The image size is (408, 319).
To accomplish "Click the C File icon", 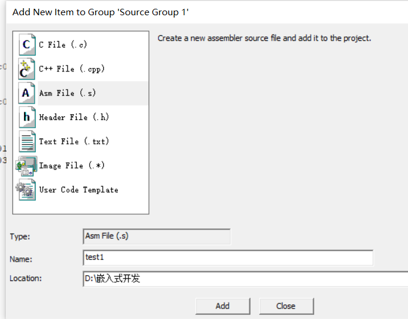I will coord(26,44).
